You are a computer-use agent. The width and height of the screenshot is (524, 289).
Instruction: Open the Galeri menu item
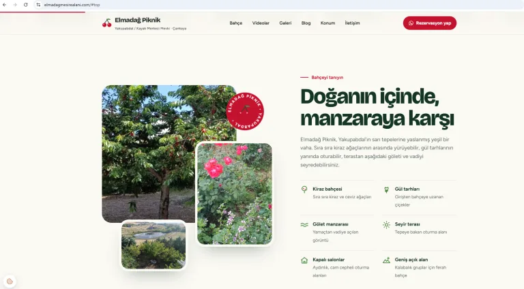click(285, 23)
